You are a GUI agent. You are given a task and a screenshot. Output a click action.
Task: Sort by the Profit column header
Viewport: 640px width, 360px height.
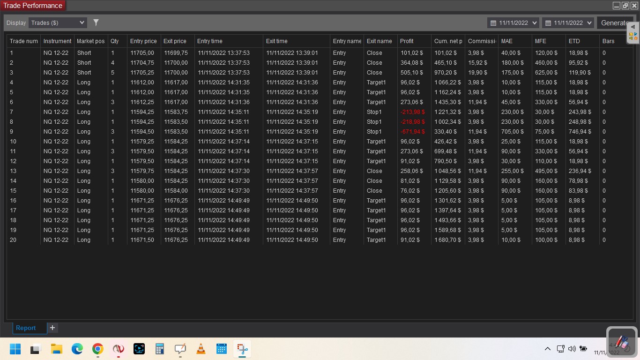point(414,41)
